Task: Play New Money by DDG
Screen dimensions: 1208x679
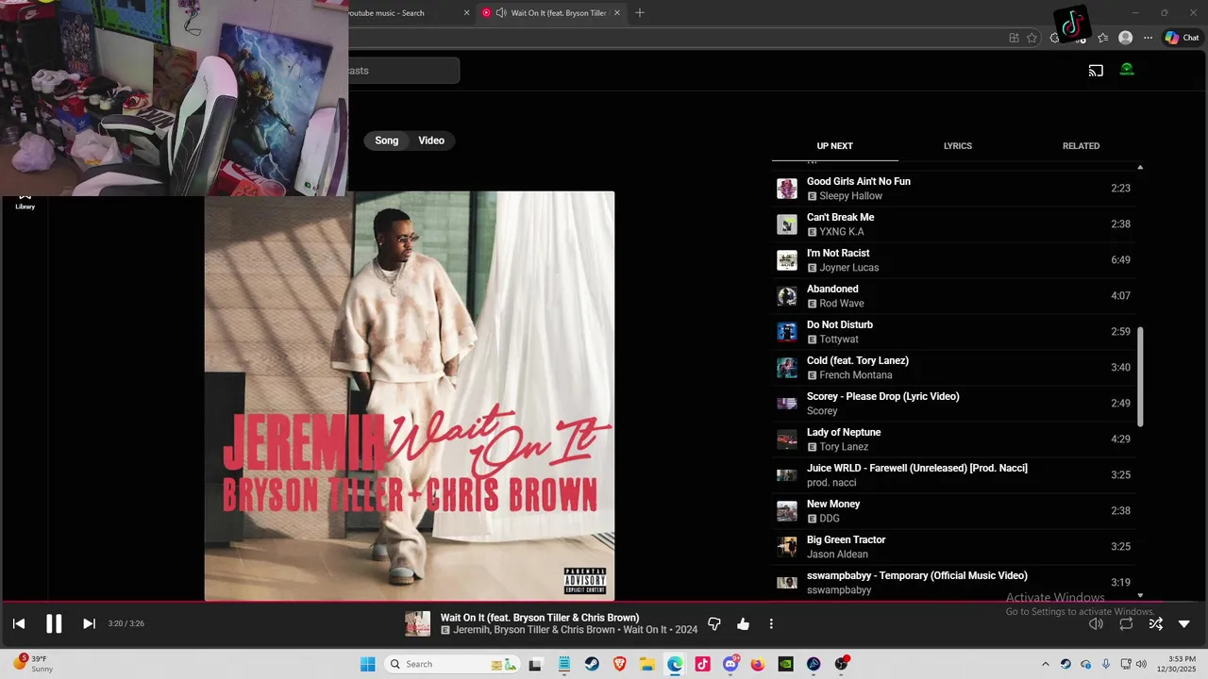Action: pyautogui.click(x=953, y=511)
